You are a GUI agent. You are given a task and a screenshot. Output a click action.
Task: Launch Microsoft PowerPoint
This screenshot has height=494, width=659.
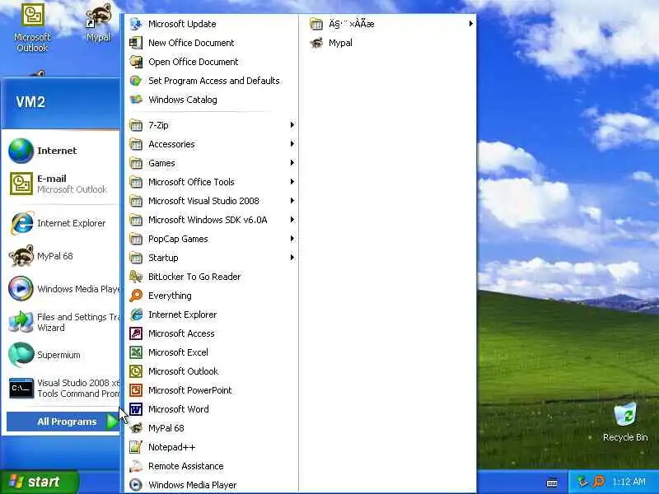tap(212, 389)
